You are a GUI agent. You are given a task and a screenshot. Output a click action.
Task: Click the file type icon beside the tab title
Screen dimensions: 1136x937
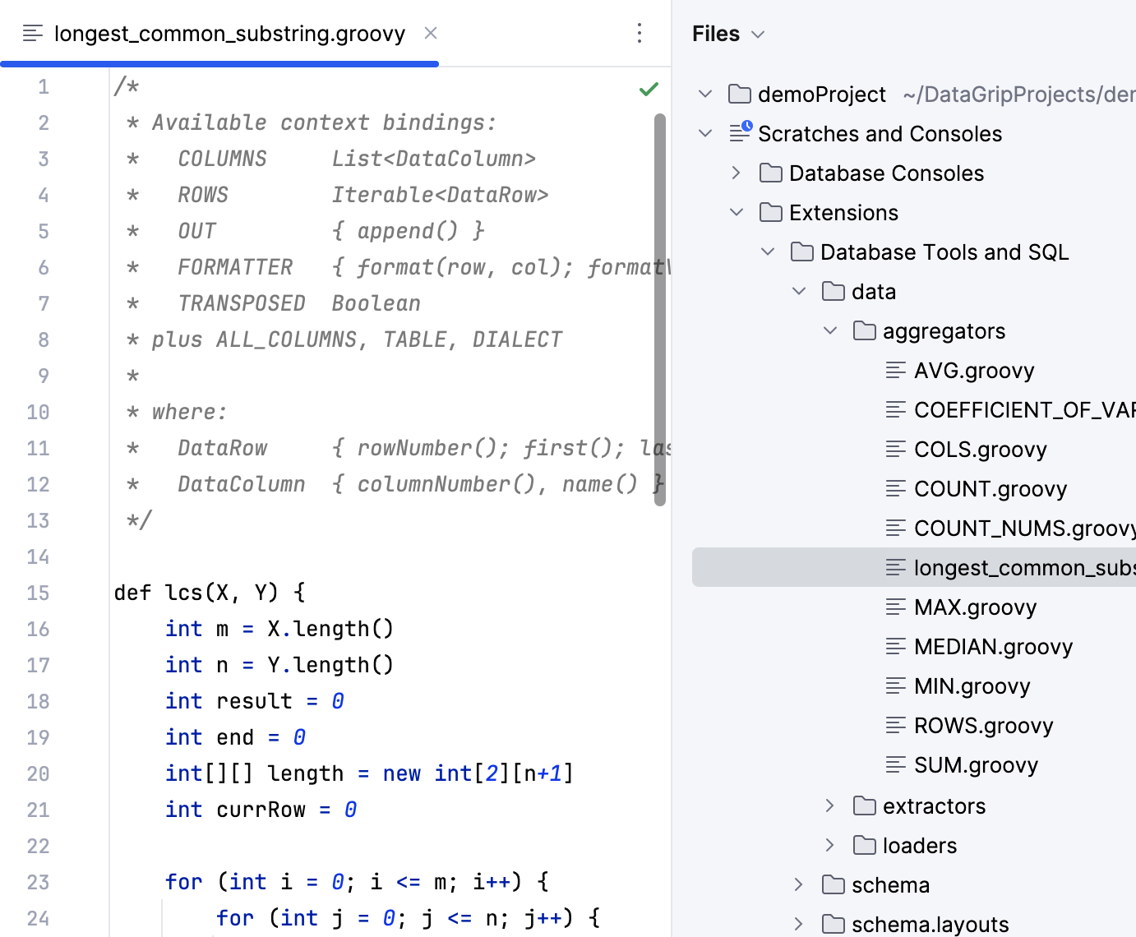[32, 34]
